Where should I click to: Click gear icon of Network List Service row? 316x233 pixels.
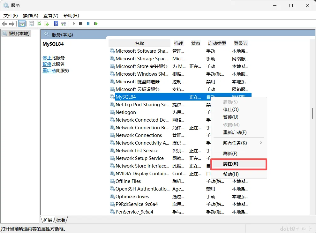coord(112,150)
